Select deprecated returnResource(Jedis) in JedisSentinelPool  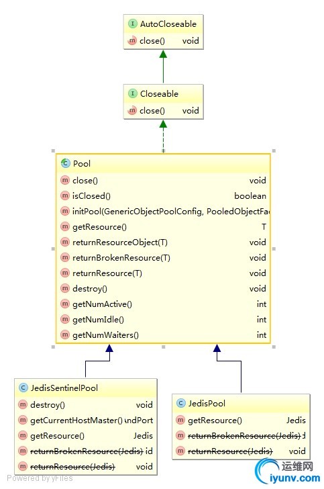72,467
